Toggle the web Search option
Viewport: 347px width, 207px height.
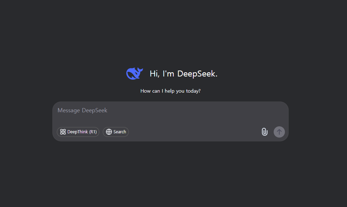[116, 132]
